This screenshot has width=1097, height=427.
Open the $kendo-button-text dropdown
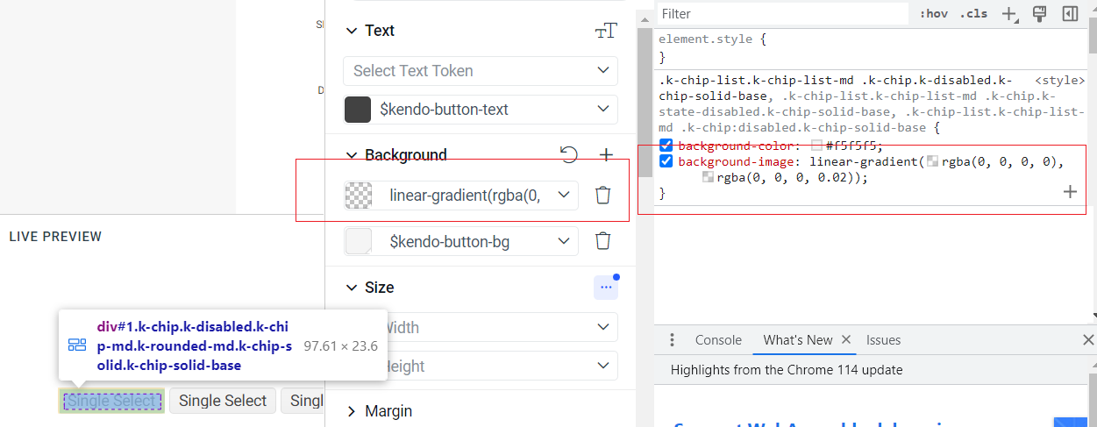click(x=481, y=110)
